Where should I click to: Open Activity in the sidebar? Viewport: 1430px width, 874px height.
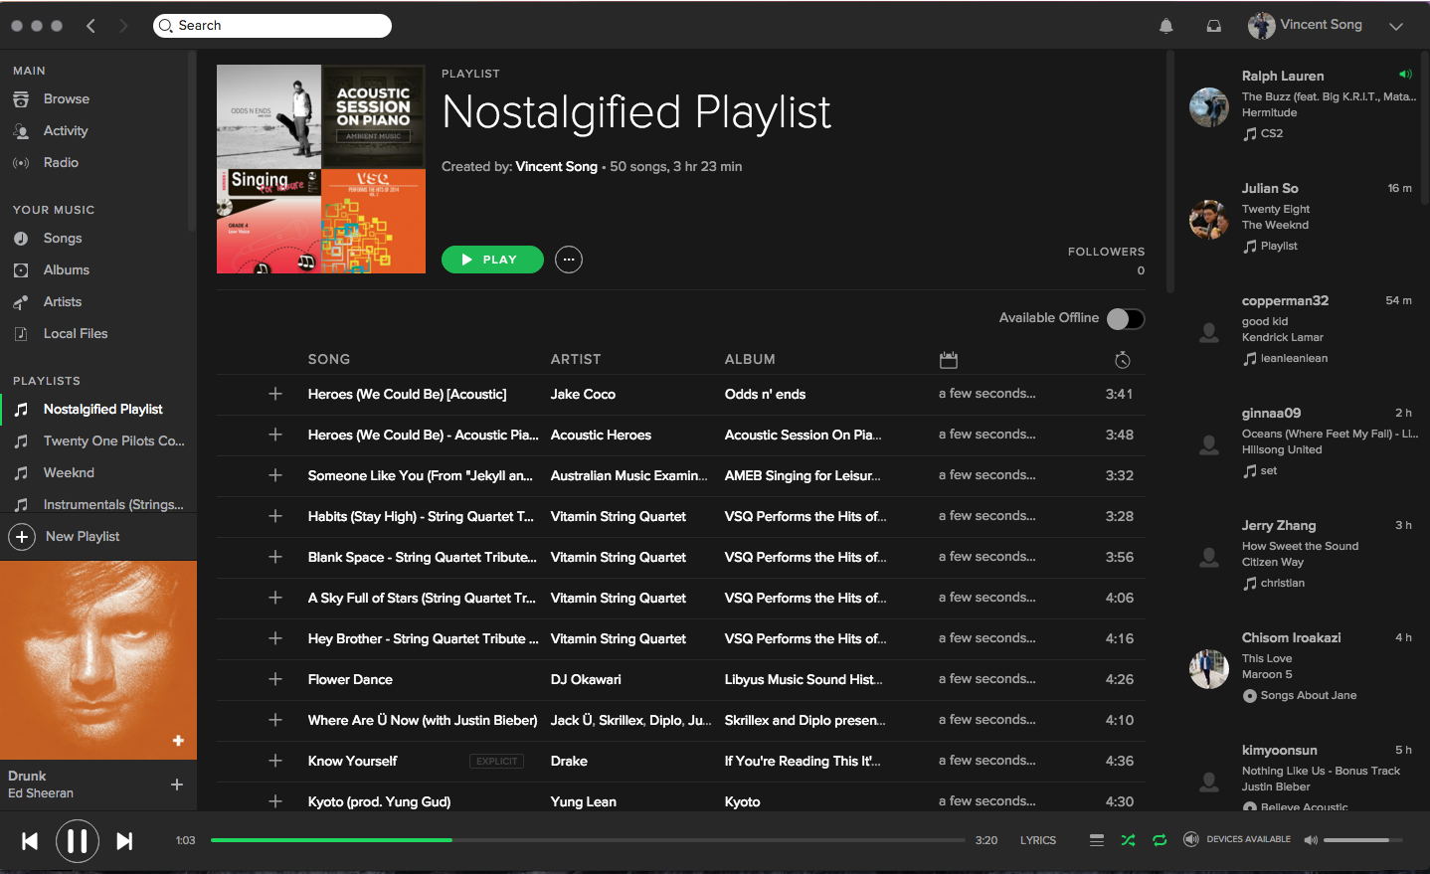66,131
